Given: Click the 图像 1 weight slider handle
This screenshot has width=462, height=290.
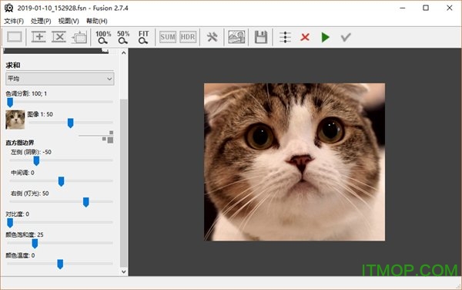Looking at the screenshot, I should [70, 123].
